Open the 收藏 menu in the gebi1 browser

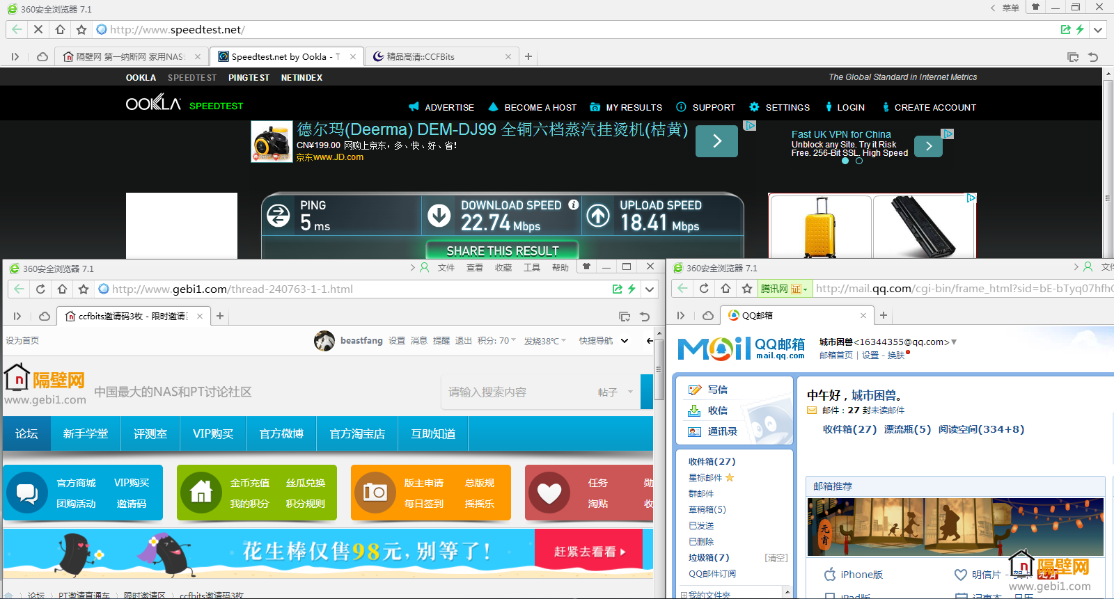[503, 267]
